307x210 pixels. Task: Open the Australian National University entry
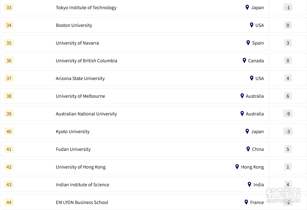pyautogui.click(x=86, y=114)
